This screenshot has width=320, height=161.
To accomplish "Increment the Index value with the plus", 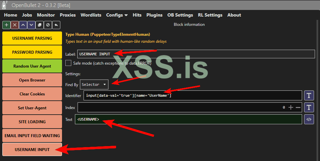I will 290,107.
